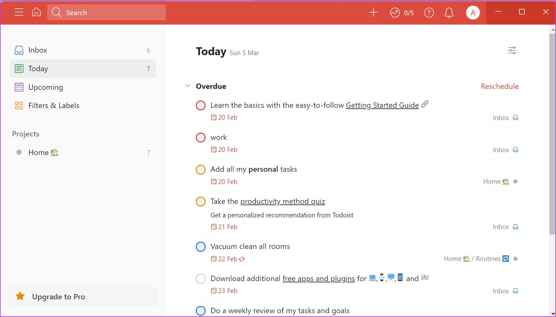Open Inbox label on Learn basics task
This screenshot has width=556, height=317.
[x=506, y=118]
